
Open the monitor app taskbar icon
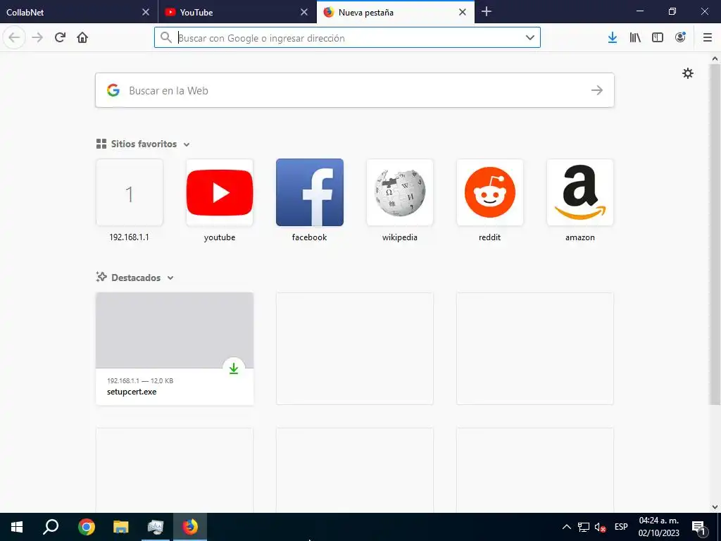point(156,527)
